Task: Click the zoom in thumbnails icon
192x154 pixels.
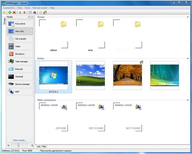Action: 32,145
